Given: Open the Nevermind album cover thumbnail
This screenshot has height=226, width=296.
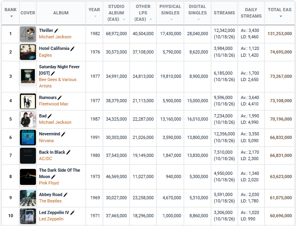Looking at the screenshot, I should pos(28,137).
